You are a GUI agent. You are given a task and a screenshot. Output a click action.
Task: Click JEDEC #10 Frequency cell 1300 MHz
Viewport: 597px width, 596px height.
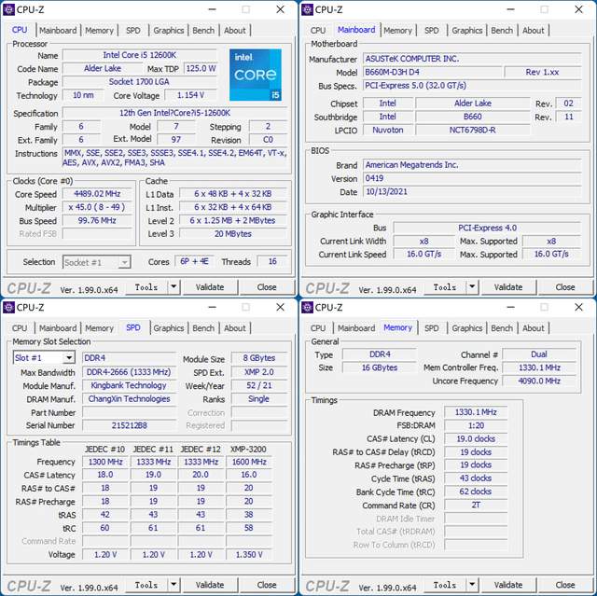[x=105, y=462]
